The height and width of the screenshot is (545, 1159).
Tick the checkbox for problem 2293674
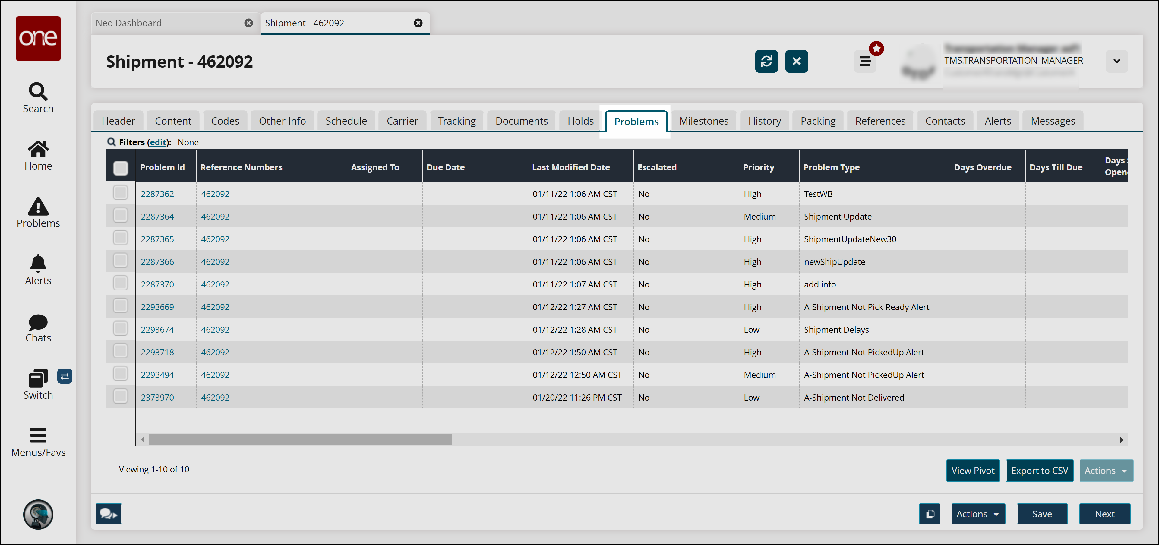pos(121,328)
